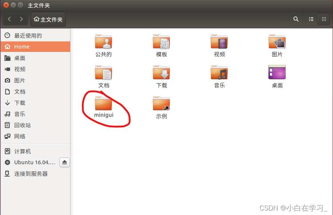Open the 桌面 folder in file view
The width and height of the screenshot is (333, 215).
click(x=277, y=73)
